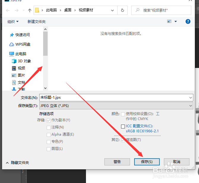Change view with the view icon
Viewport: 199px width, 183px height.
coord(169,21)
